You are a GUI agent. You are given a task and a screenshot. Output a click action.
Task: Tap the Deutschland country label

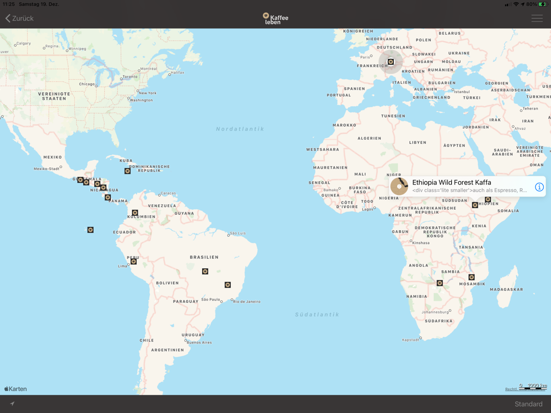click(x=395, y=47)
